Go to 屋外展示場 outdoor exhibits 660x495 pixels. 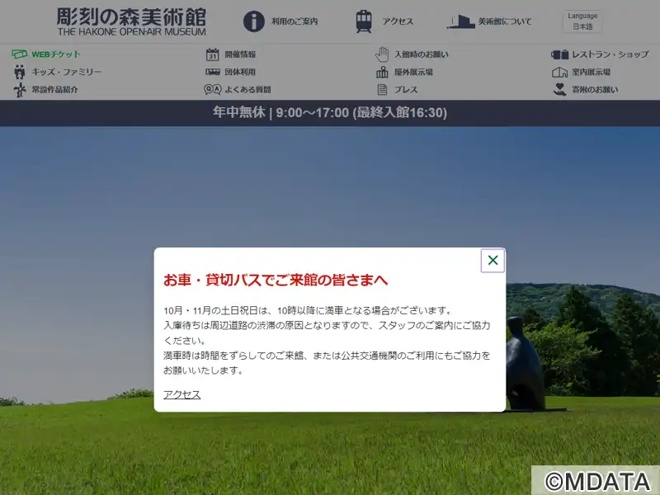[x=413, y=72]
